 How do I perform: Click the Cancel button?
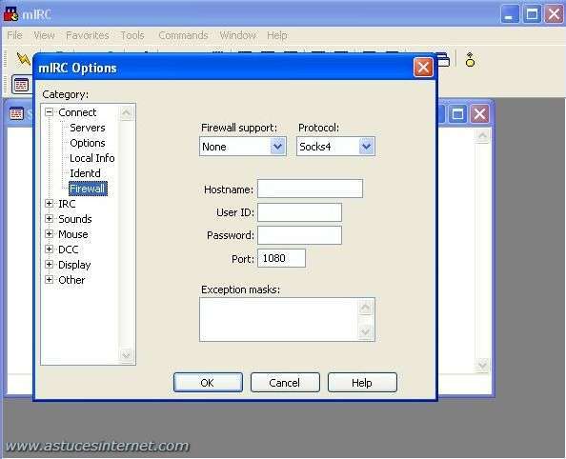click(x=285, y=383)
